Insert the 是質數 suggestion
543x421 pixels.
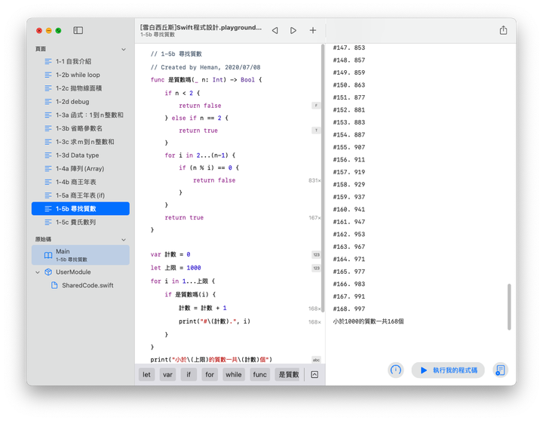tap(288, 374)
